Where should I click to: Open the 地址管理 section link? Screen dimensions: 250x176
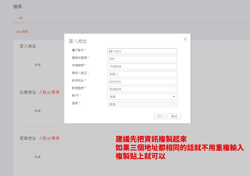(x=22, y=32)
